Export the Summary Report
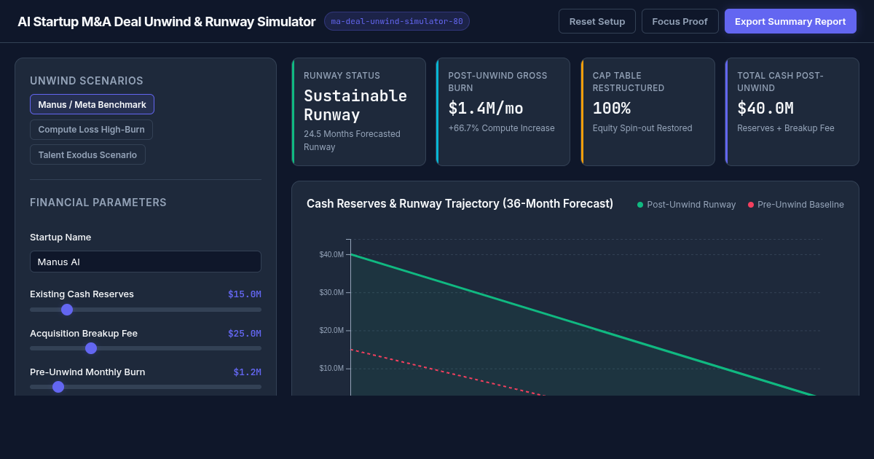Image resolution: width=874 pixels, height=459 pixels. coord(790,21)
